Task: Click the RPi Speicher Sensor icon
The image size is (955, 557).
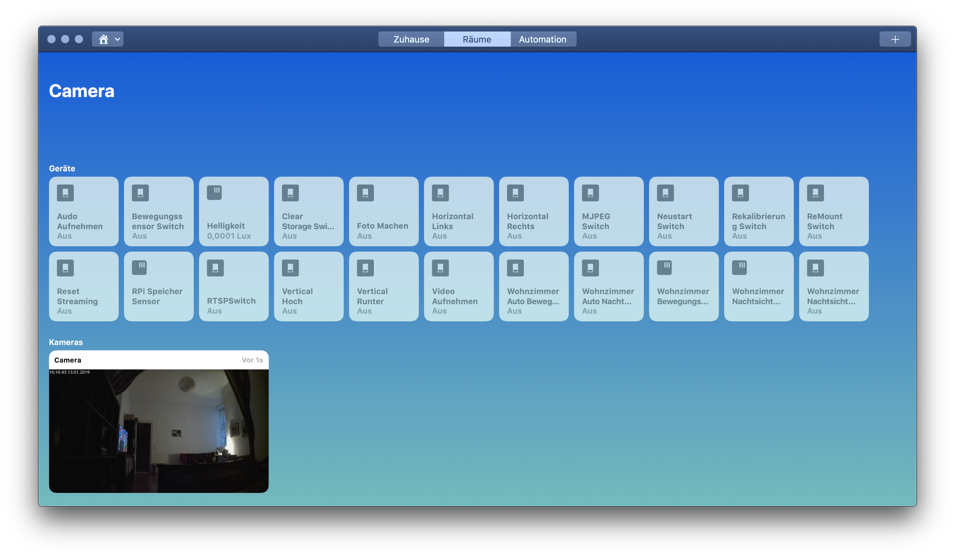Action: [140, 268]
